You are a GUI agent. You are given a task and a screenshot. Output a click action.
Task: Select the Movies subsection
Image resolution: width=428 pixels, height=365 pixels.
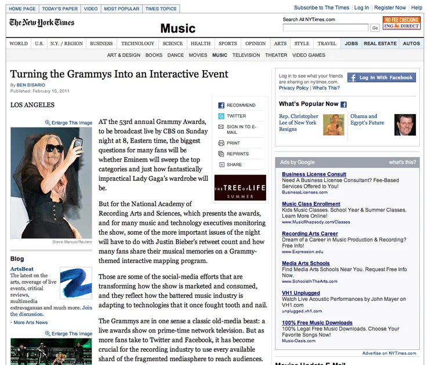(x=198, y=55)
